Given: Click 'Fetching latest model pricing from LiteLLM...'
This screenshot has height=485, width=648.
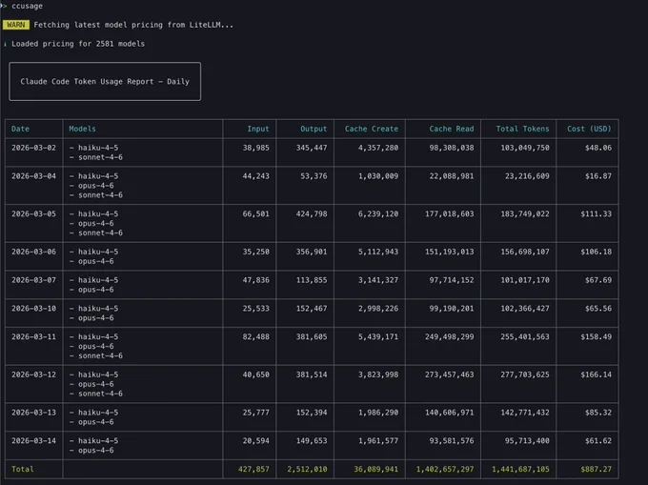Looking at the screenshot, I should point(133,25).
